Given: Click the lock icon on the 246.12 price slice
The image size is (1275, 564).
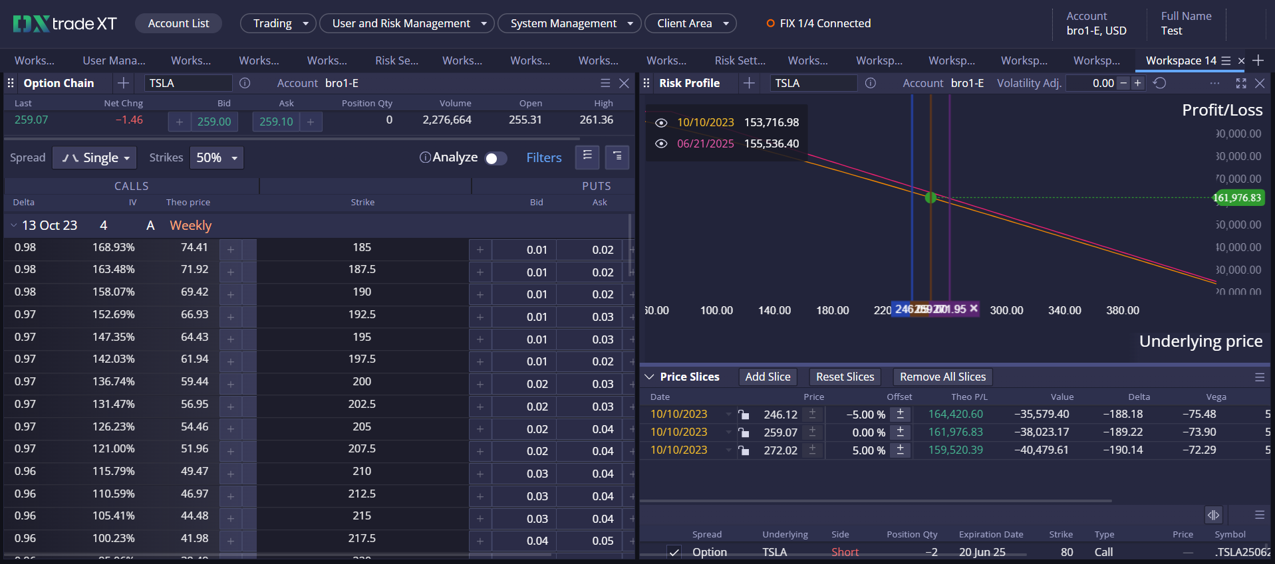Looking at the screenshot, I should pos(744,415).
